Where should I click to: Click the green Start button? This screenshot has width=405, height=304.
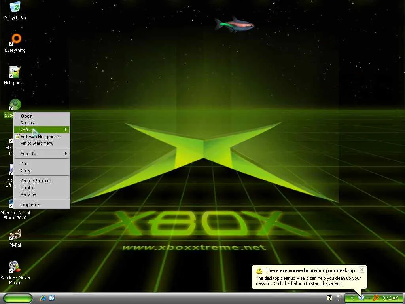point(18,298)
